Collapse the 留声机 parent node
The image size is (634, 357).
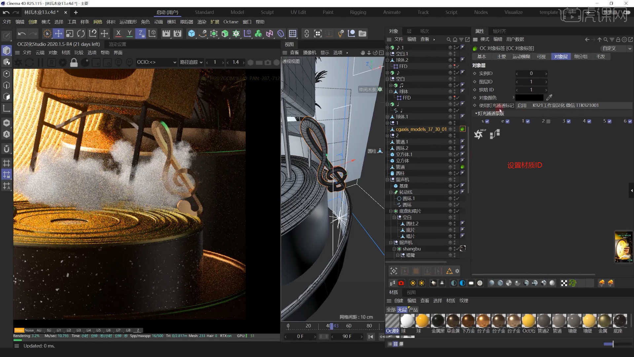[x=387, y=179]
